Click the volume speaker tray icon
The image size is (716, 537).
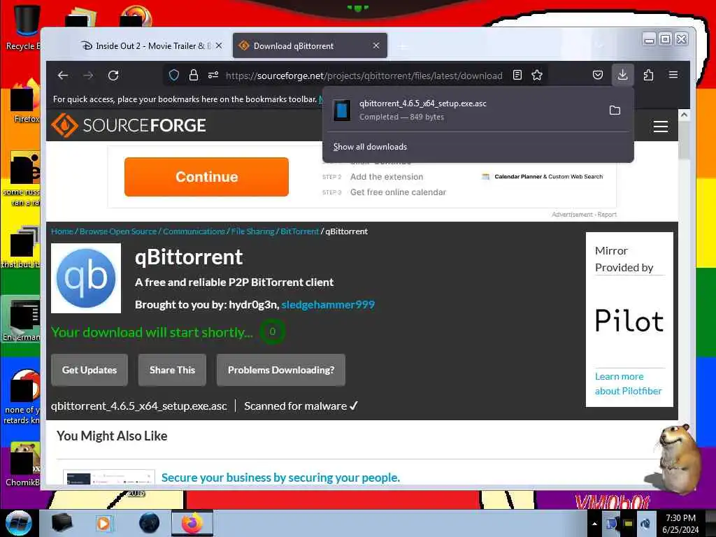[645, 524]
